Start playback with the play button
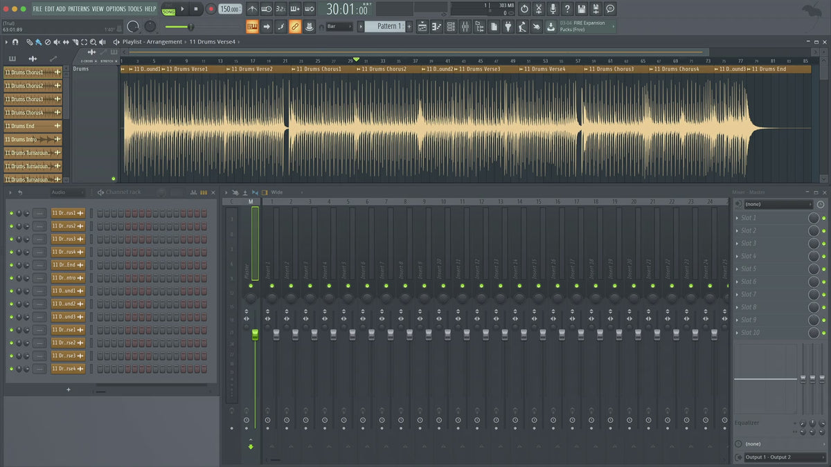Image resolution: width=831 pixels, height=467 pixels. click(x=183, y=9)
